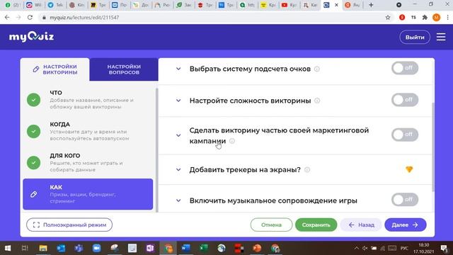Click info icon next to quiz difficulty option
Viewport: 453px width, 255px height.
click(317, 101)
